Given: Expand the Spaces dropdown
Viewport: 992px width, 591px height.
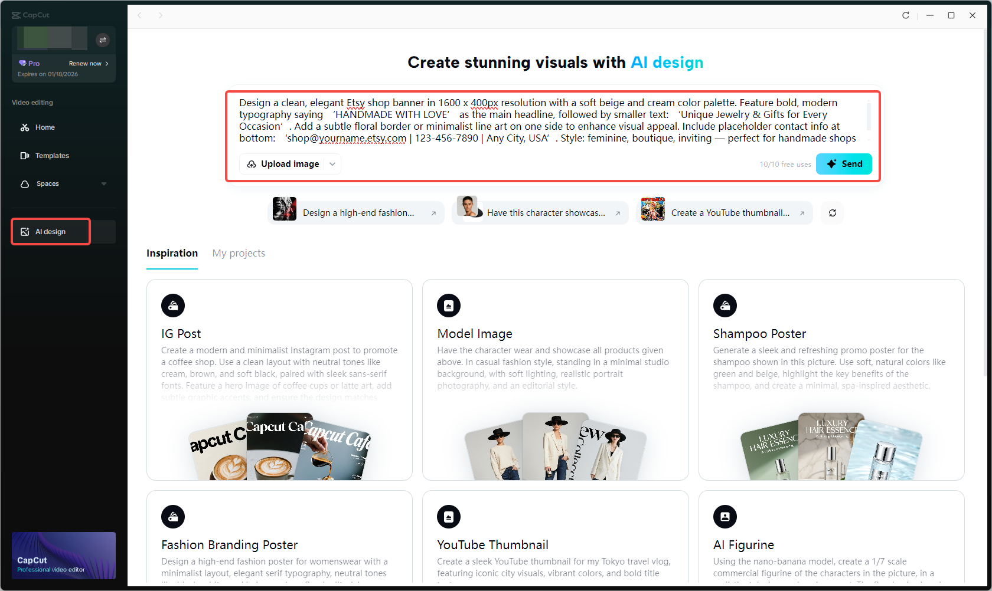Looking at the screenshot, I should (104, 183).
